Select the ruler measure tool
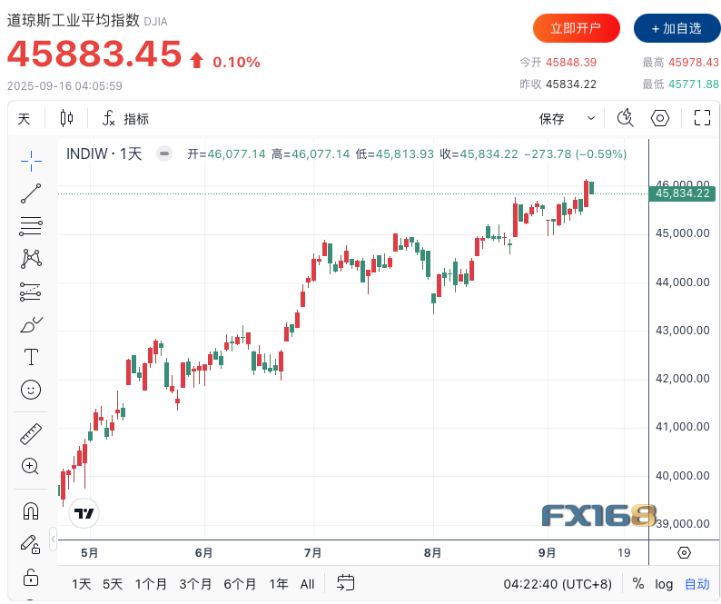The height and width of the screenshot is (604, 721). tap(31, 434)
